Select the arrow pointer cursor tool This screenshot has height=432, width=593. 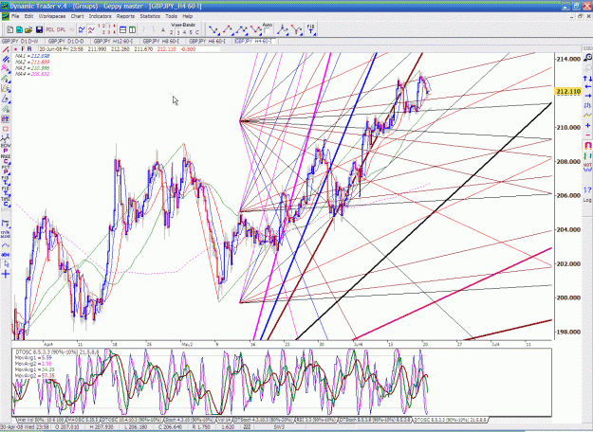[6, 264]
